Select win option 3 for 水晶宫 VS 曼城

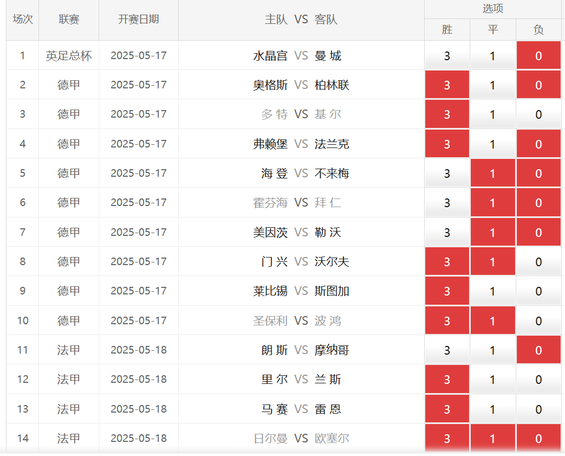pyautogui.click(x=447, y=55)
